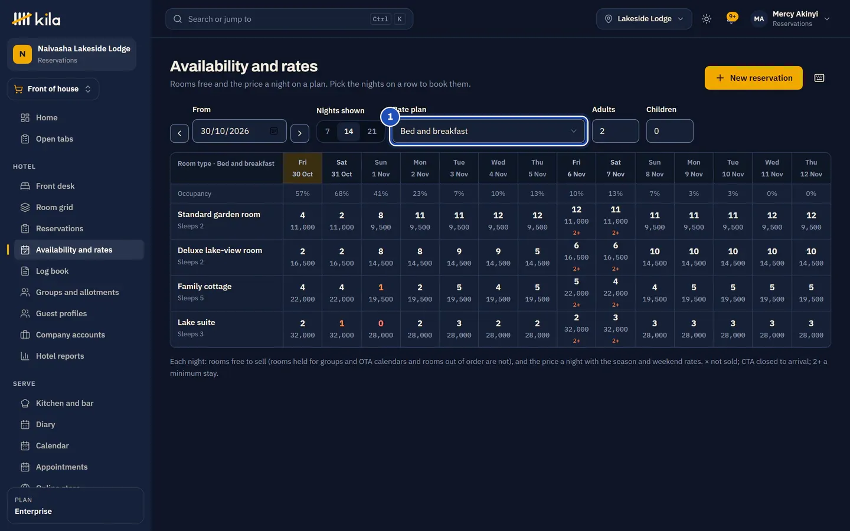The height and width of the screenshot is (531, 850).
Task: Open the Lakeside Lodge location selector
Action: point(644,19)
